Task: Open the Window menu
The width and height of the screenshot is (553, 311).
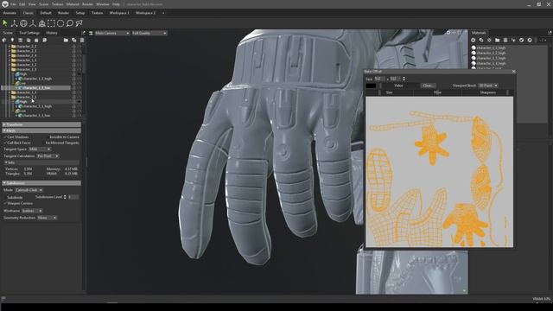Action: click(x=103, y=4)
